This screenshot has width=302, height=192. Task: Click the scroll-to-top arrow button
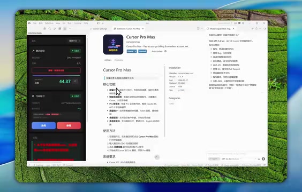point(157,157)
